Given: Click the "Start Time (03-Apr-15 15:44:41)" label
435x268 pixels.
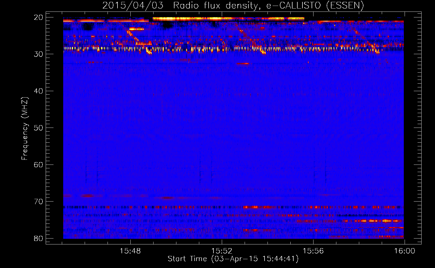Looking at the screenshot, I should coord(233,259).
